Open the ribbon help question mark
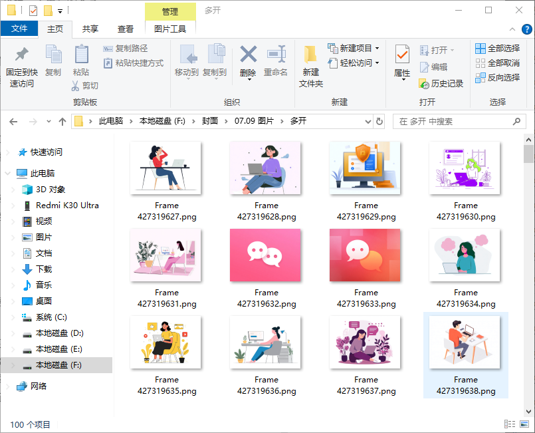Screen dimensions: 535x433 pyautogui.click(x=526, y=29)
